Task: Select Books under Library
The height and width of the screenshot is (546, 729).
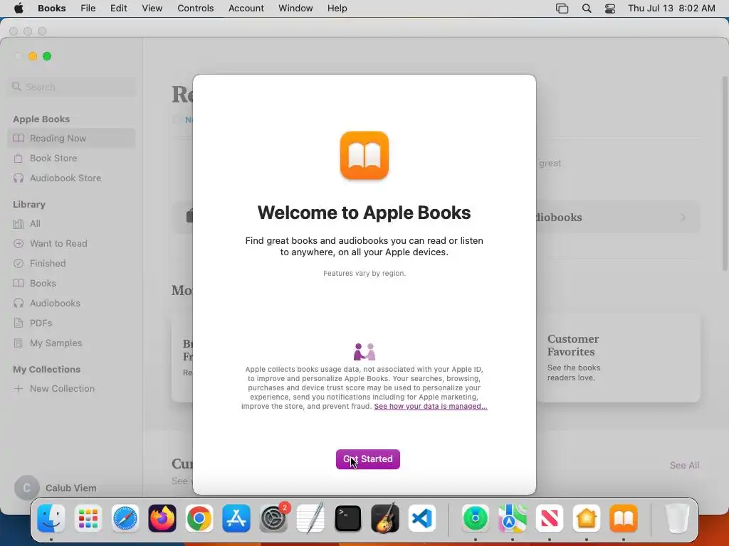Action: [72, 283]
